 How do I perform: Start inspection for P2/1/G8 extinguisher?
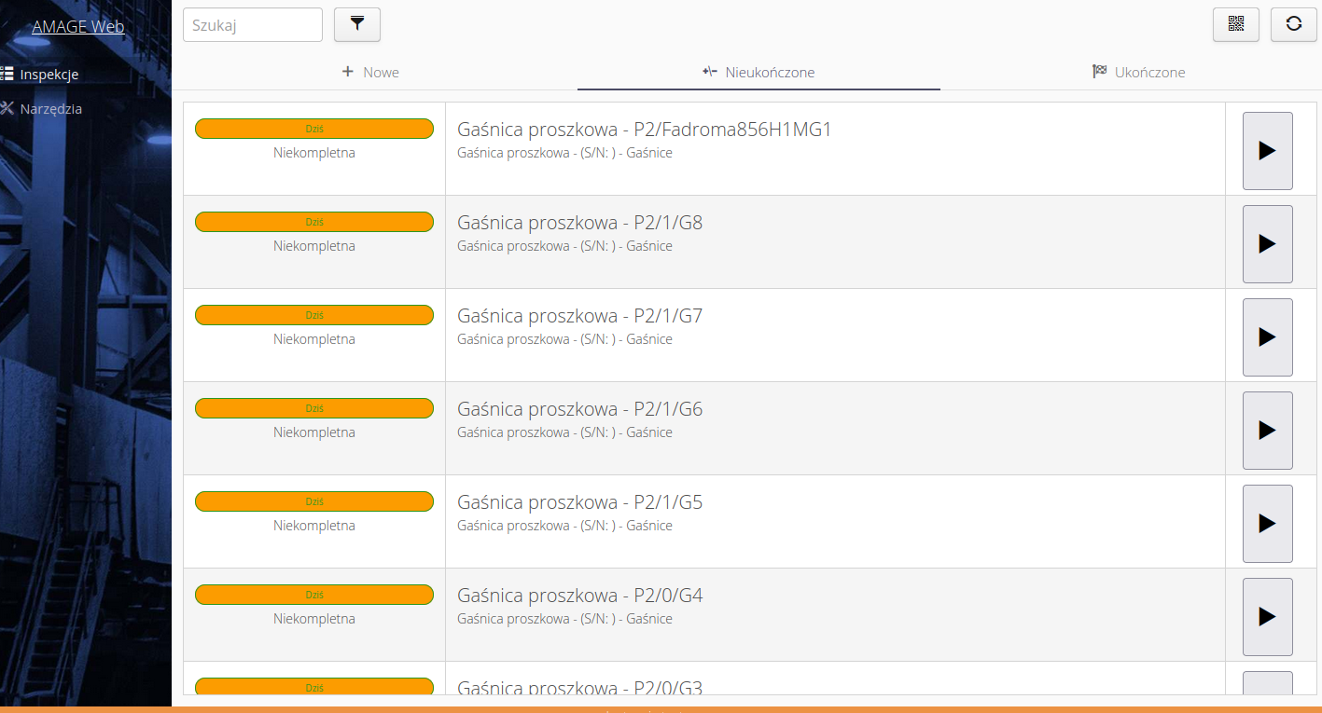(x=1268, y=244)
